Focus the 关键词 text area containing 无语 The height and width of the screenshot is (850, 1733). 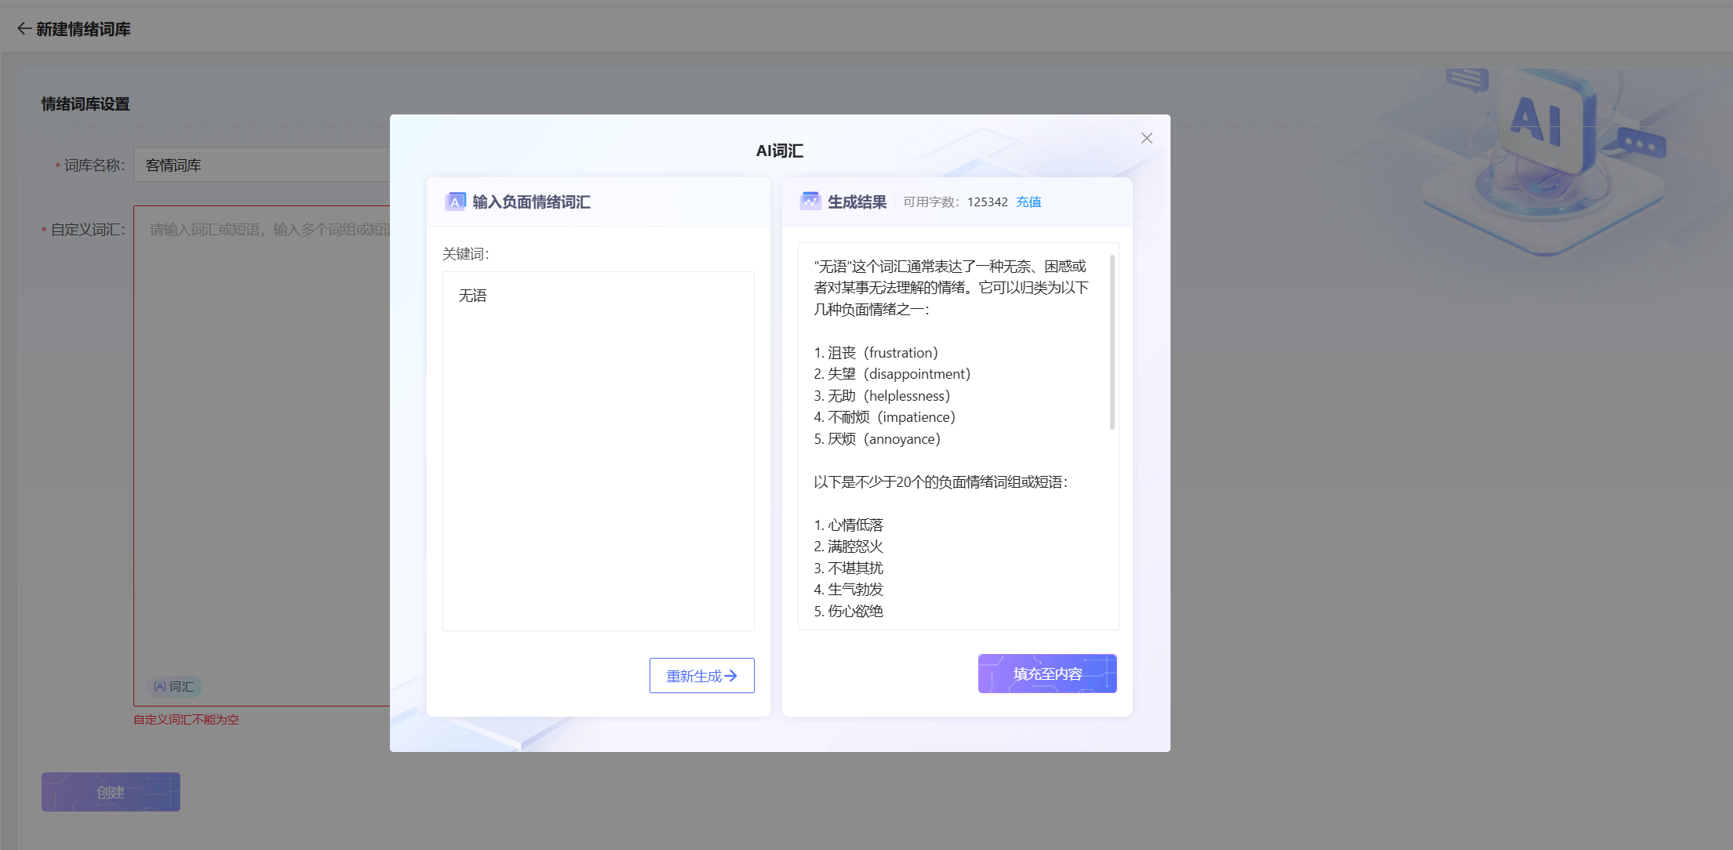coord(599,451)
